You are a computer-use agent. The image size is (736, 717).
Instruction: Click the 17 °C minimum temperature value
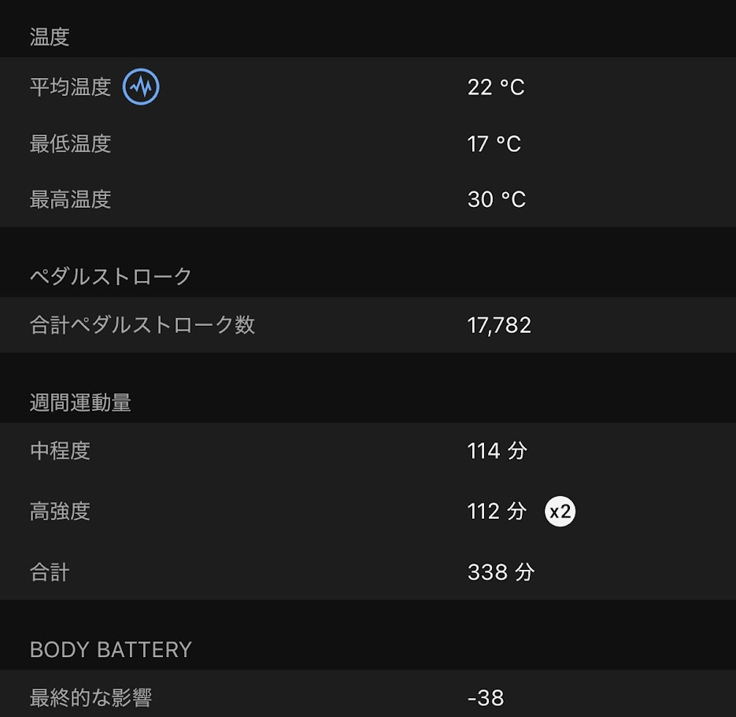[494, 144]
